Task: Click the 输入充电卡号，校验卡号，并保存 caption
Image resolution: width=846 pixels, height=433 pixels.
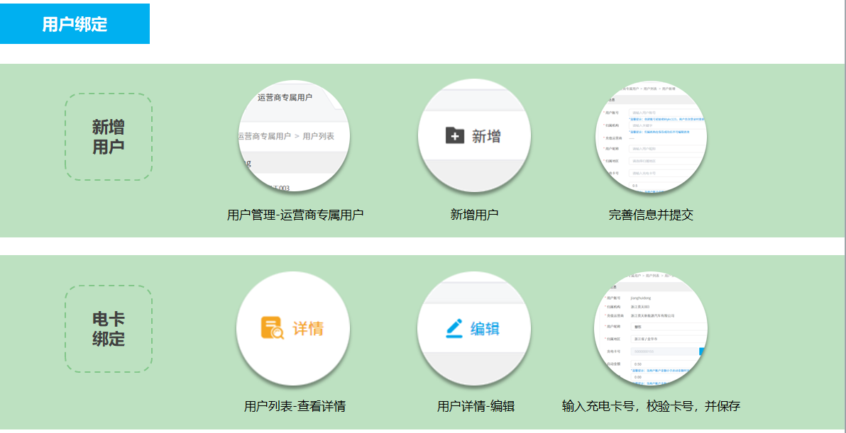Action: (651, 407)
